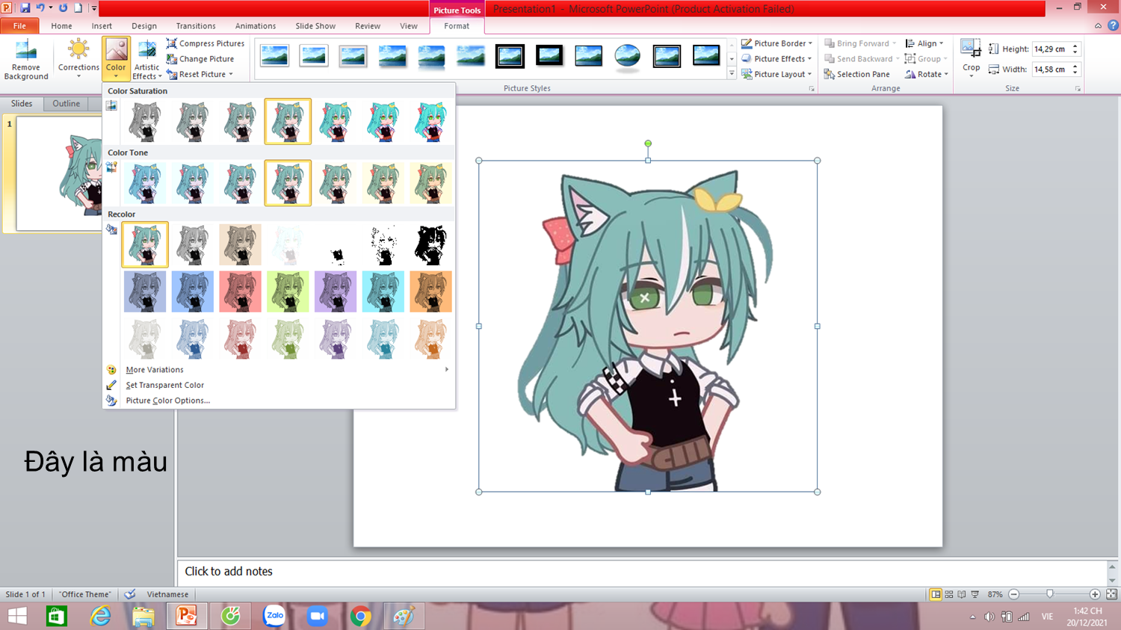Click to add notes area

[x=643, y=572]
